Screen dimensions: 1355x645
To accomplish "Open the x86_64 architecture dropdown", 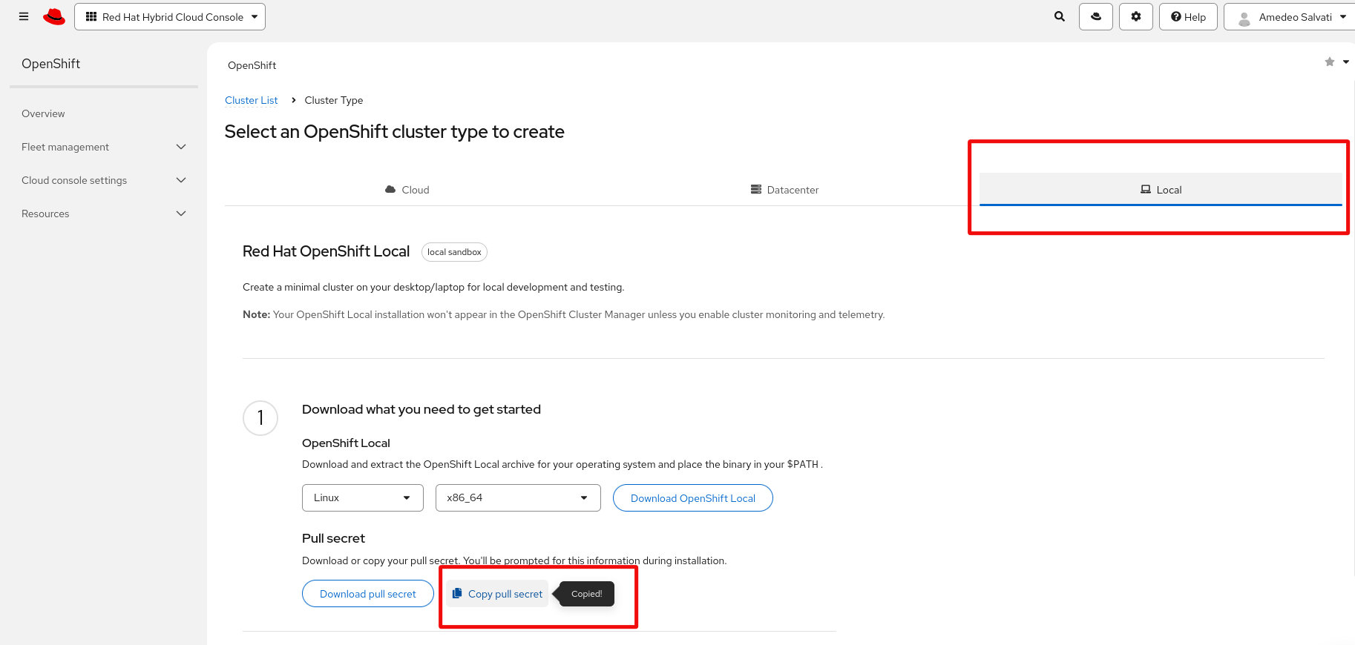I will [x=518, y=497].
